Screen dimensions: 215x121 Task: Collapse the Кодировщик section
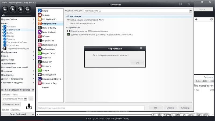[x=66, y=16]
